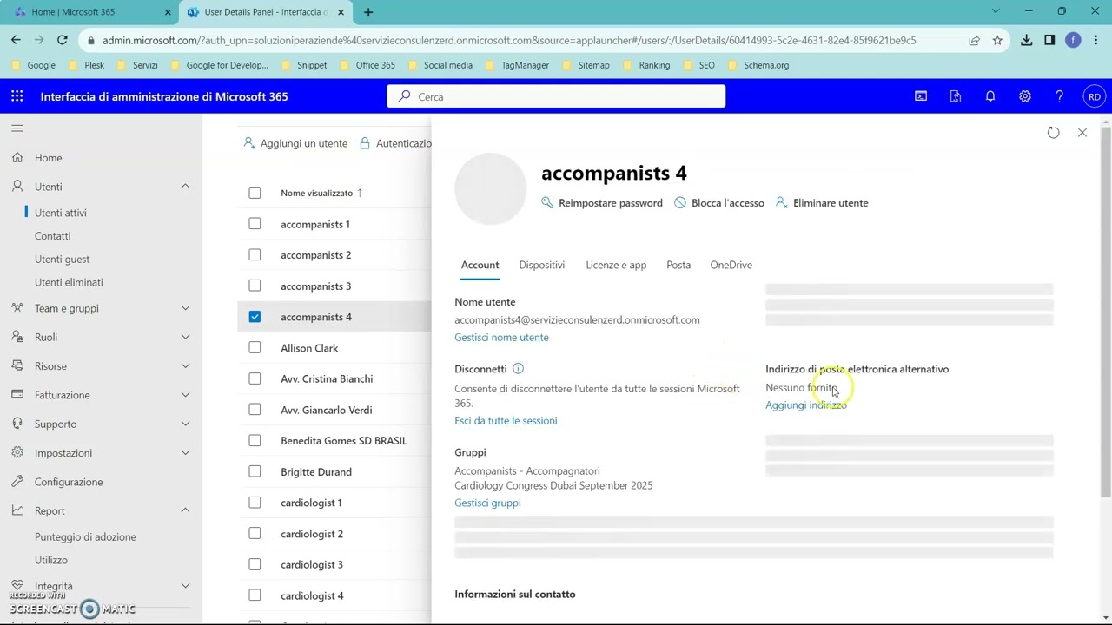Switch to Posta tab

678,265
